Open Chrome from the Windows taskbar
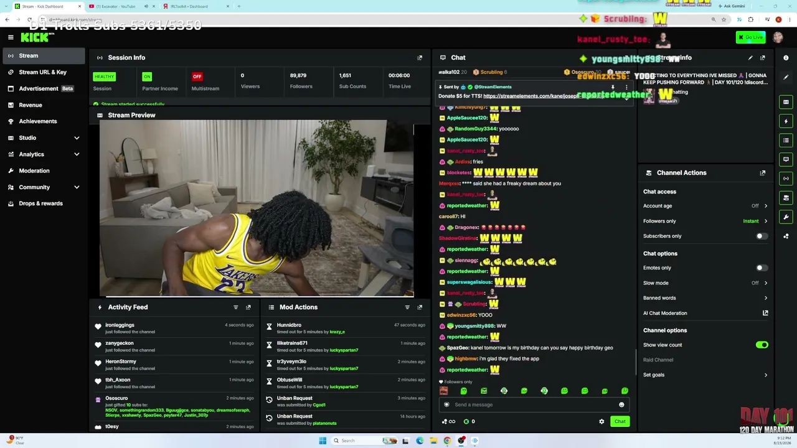The height and width of the screenshot is (448, 797). 447,441
